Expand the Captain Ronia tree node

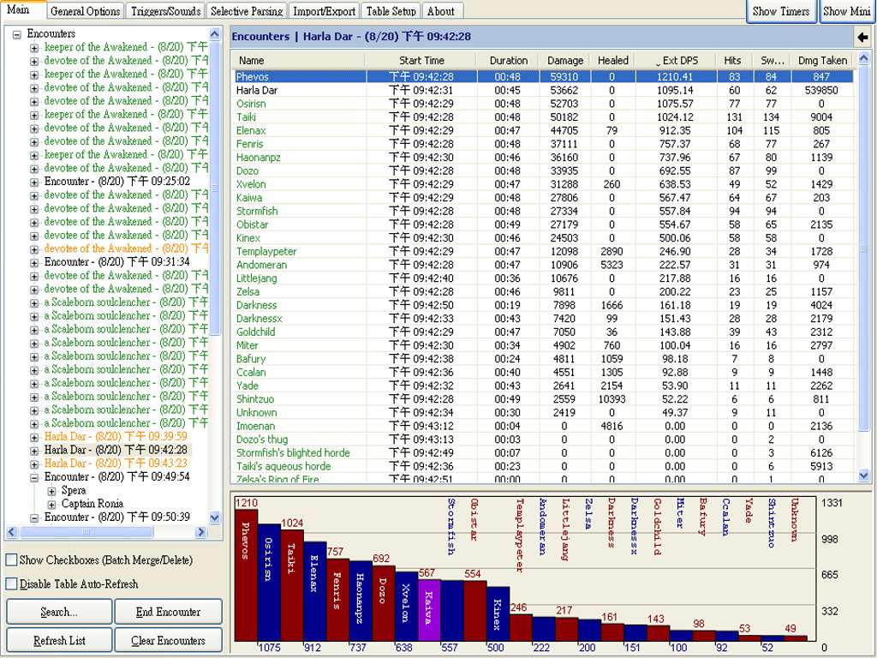pos(52,504)
